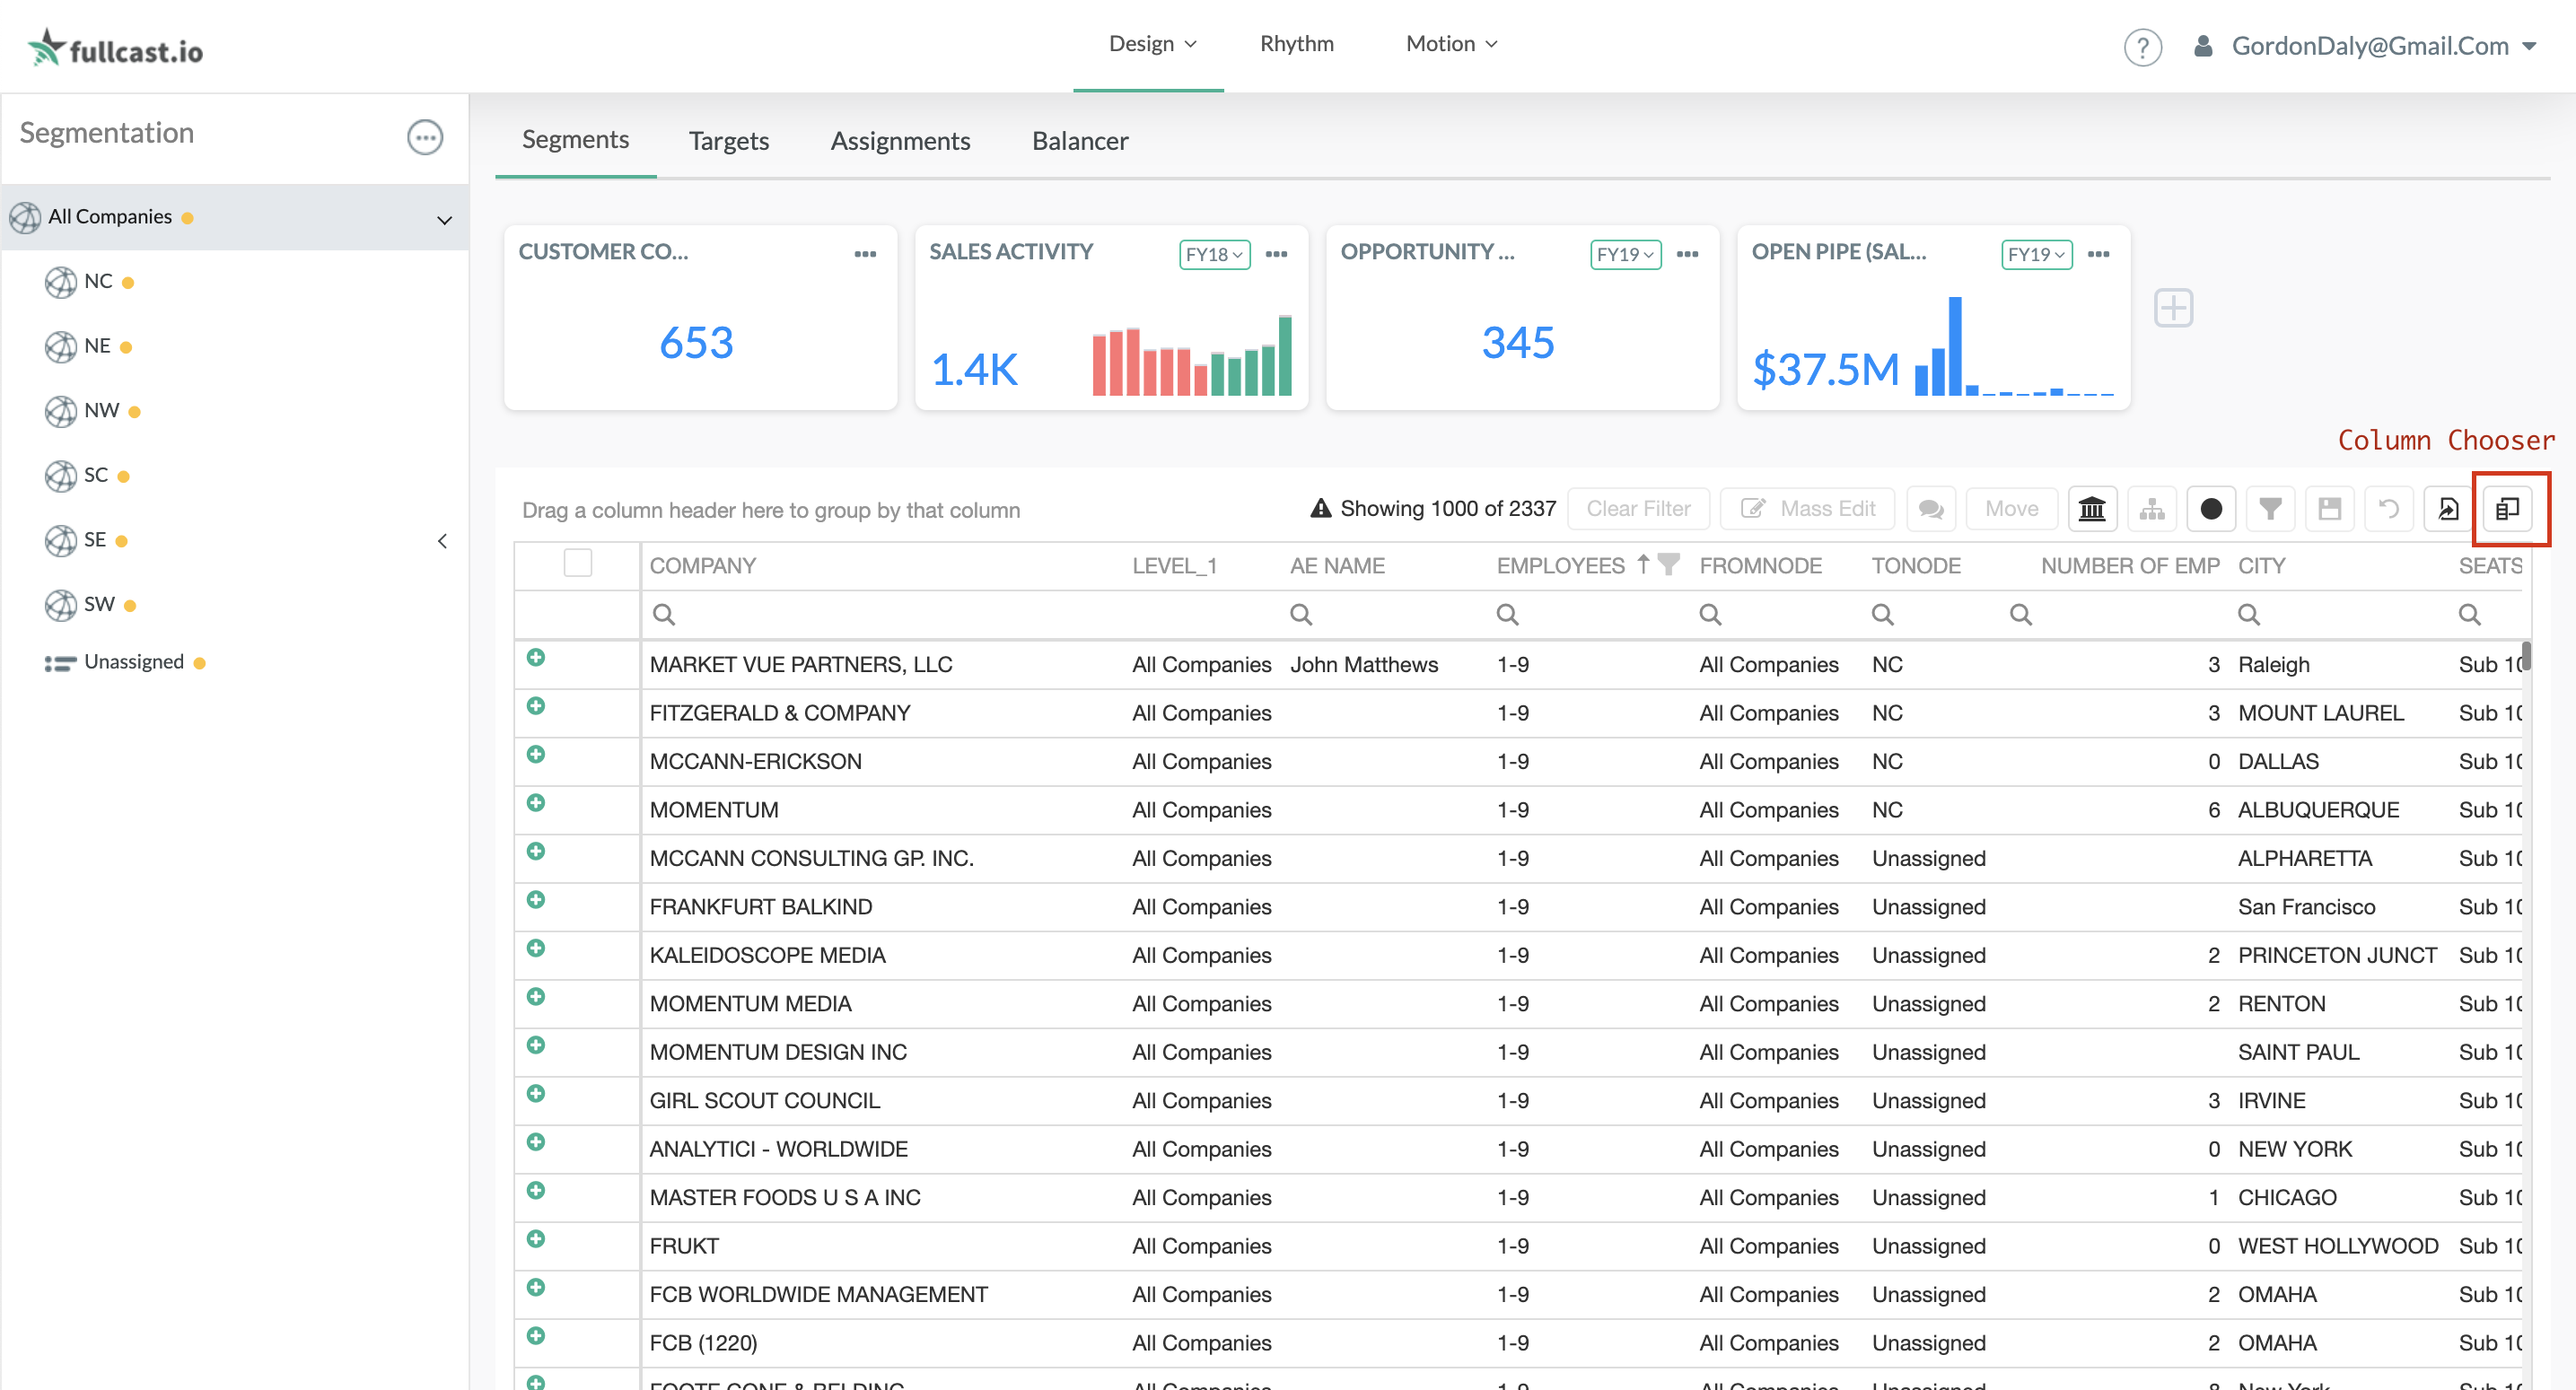The height and width of the screenshot is (1390, 2576).
Task: Expand FITZGERALD & COMPANY row plus icon
Action: 536,706
